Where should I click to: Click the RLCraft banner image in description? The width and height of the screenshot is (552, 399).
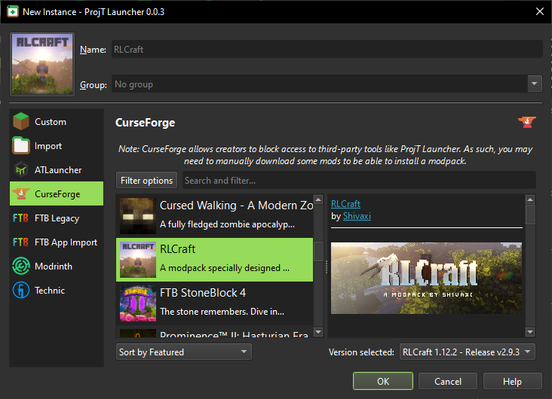click(x=426, y=278)
